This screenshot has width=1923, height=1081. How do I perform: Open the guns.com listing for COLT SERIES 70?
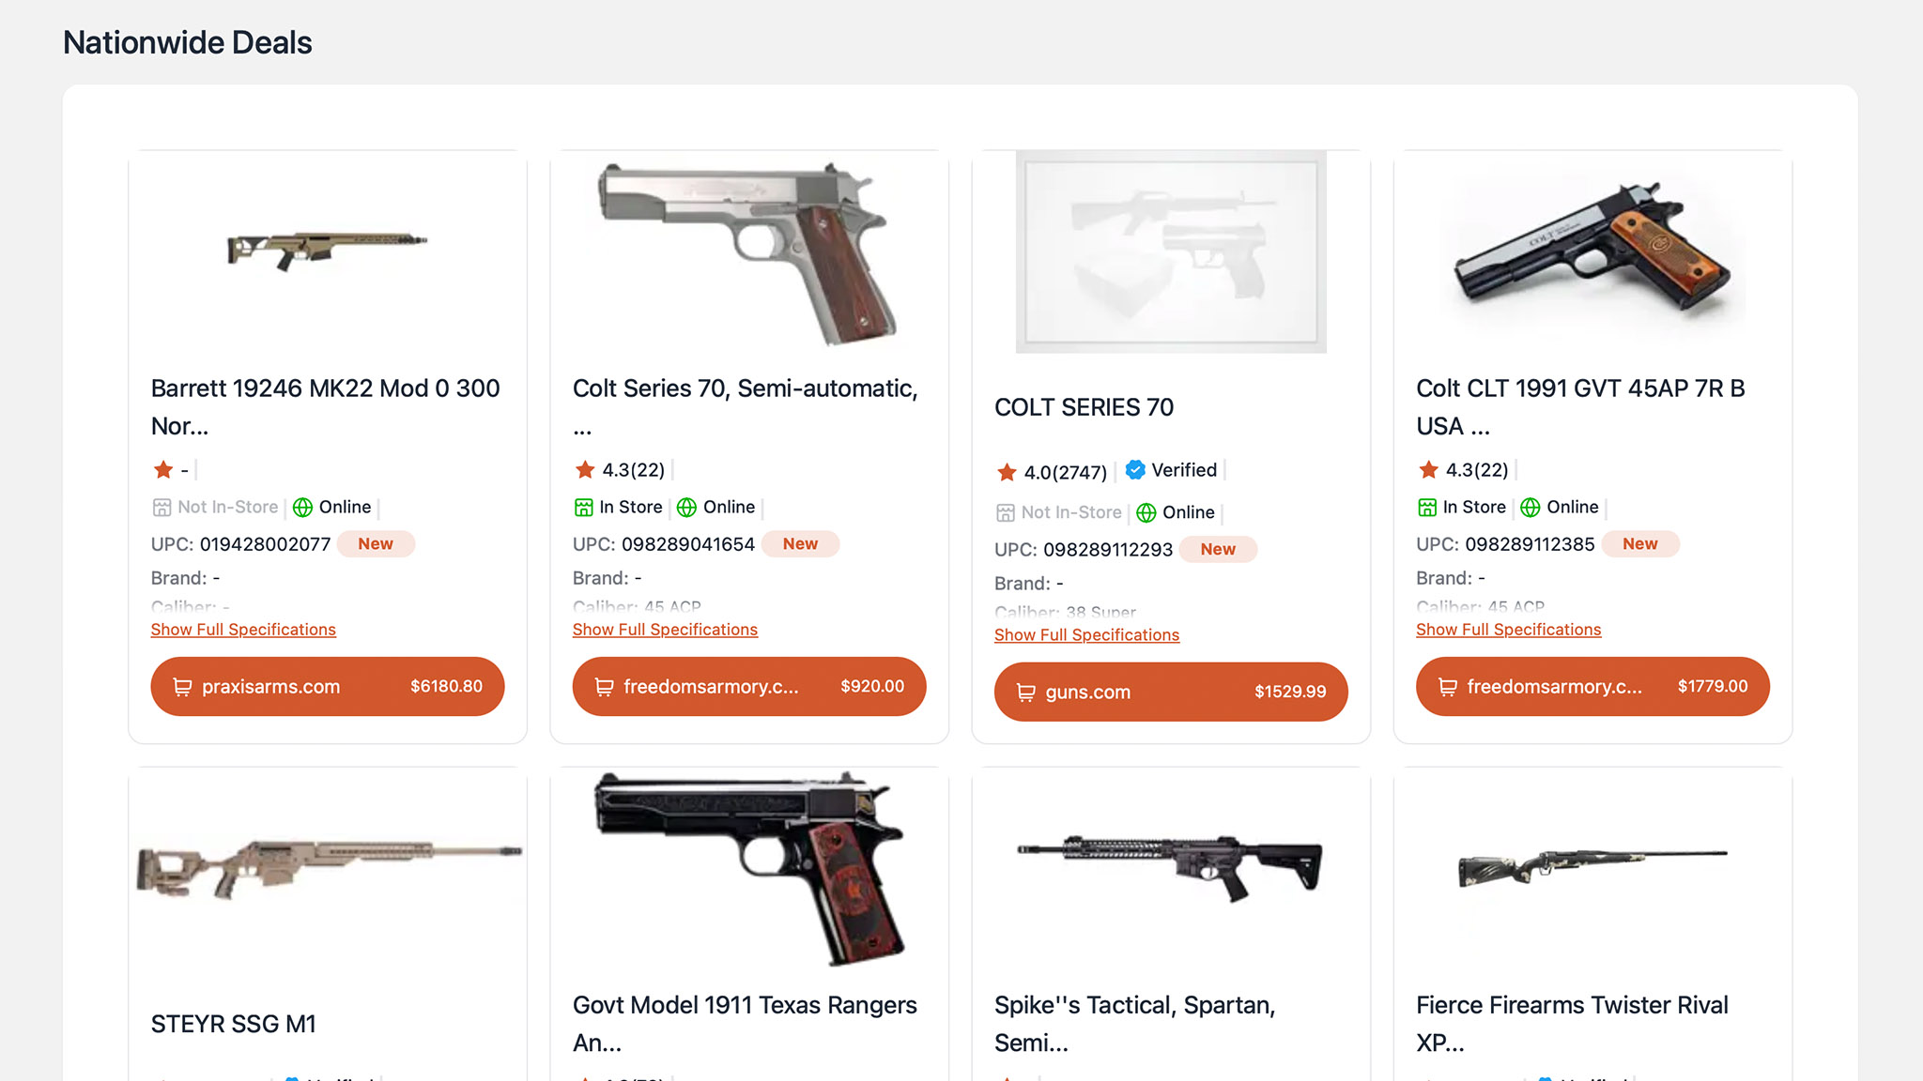1170,692
